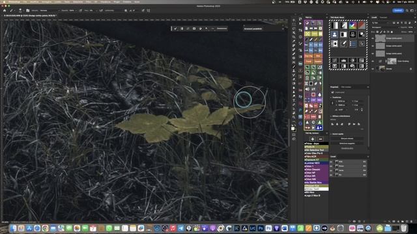The width and height of the screenshot is (417, 234).
Task: Load channel as selection icon
Action: 349,221
